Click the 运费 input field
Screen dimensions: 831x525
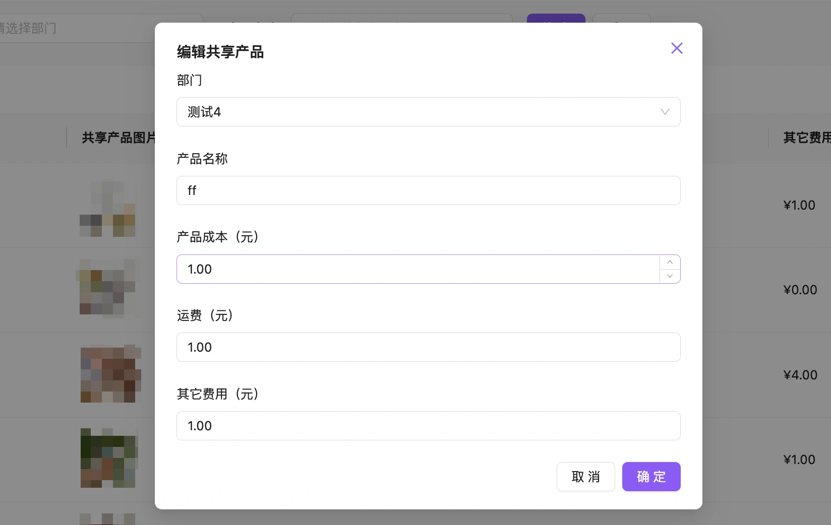coord(428,347)
